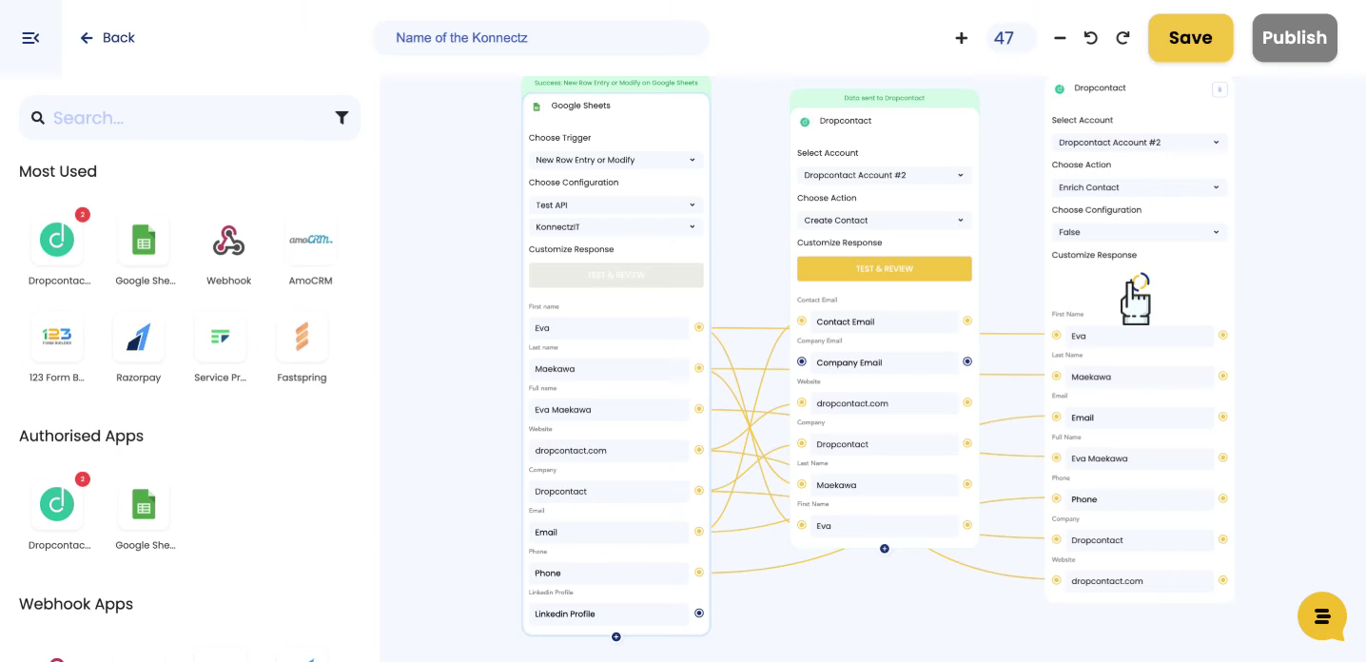Click the greyed TEST & REVIEW in Google Sheets node

(x=616, y=275)
